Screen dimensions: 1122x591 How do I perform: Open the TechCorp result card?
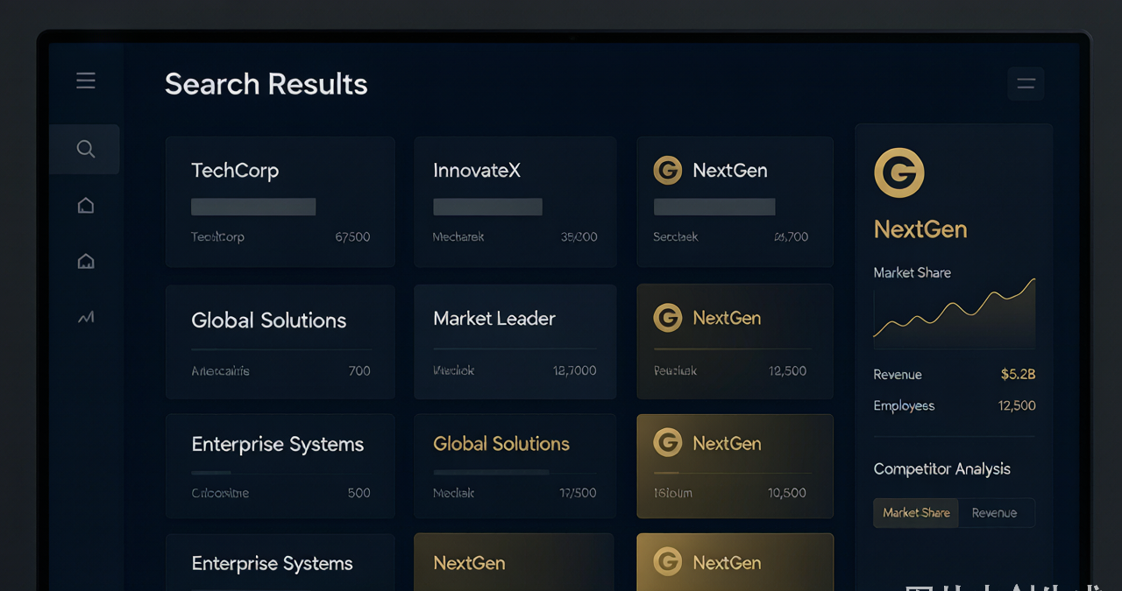tap(280, 201)
